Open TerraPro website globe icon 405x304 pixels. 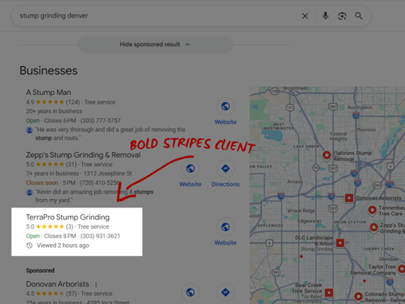(x=226, y=227)
